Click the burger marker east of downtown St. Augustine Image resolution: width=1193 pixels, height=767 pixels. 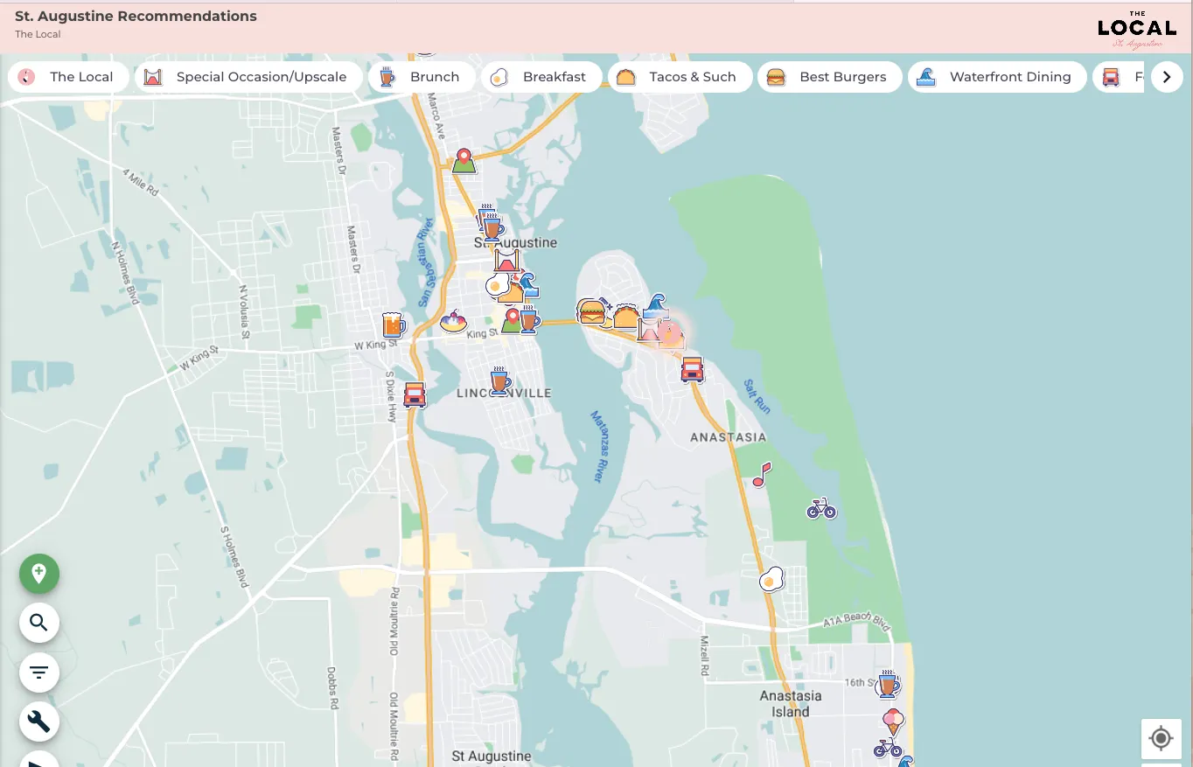[591, 312]
